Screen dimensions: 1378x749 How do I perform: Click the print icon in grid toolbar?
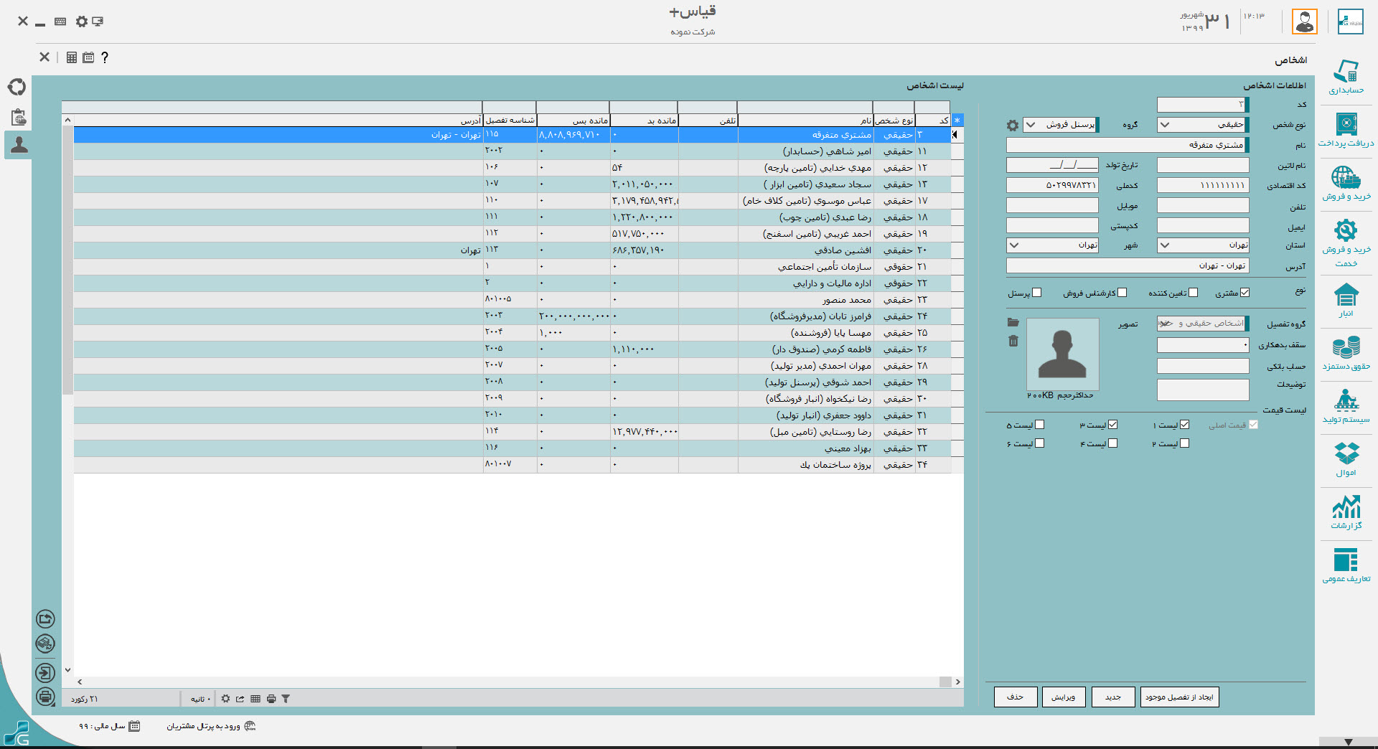tap(271, 699)
